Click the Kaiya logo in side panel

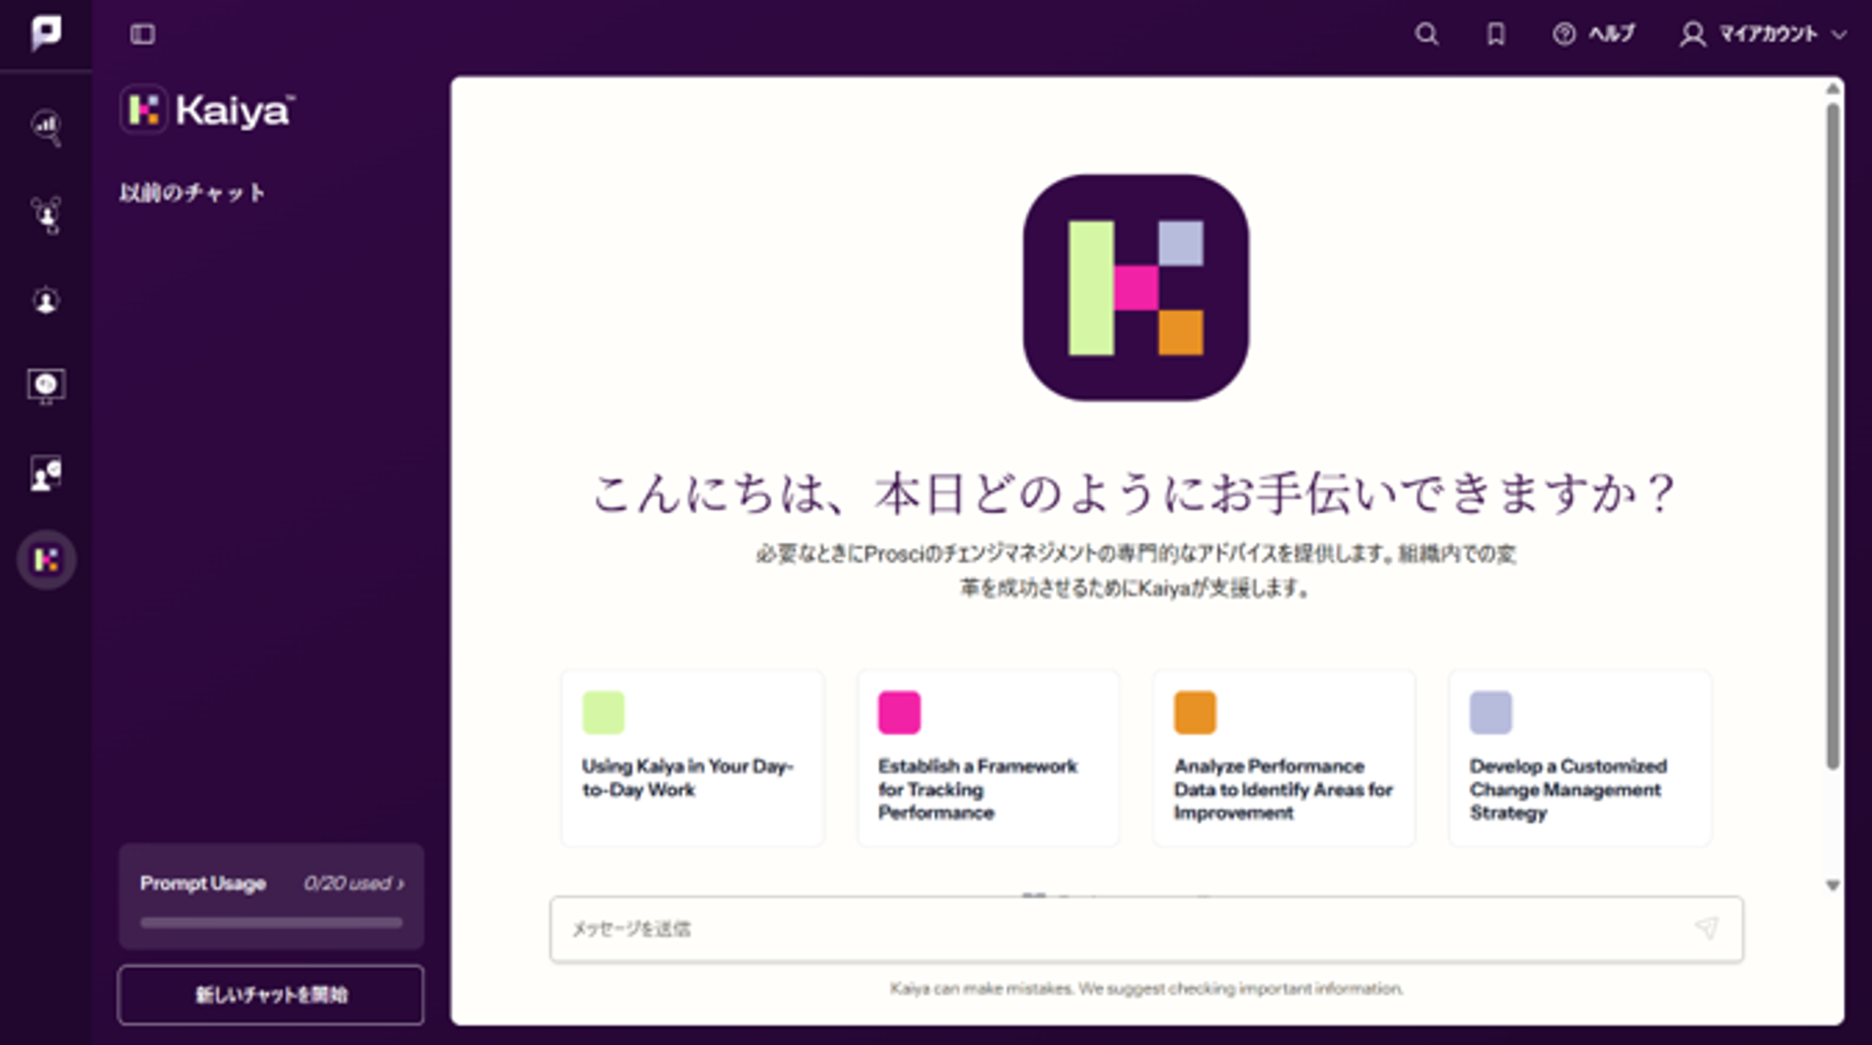point(208,110)
